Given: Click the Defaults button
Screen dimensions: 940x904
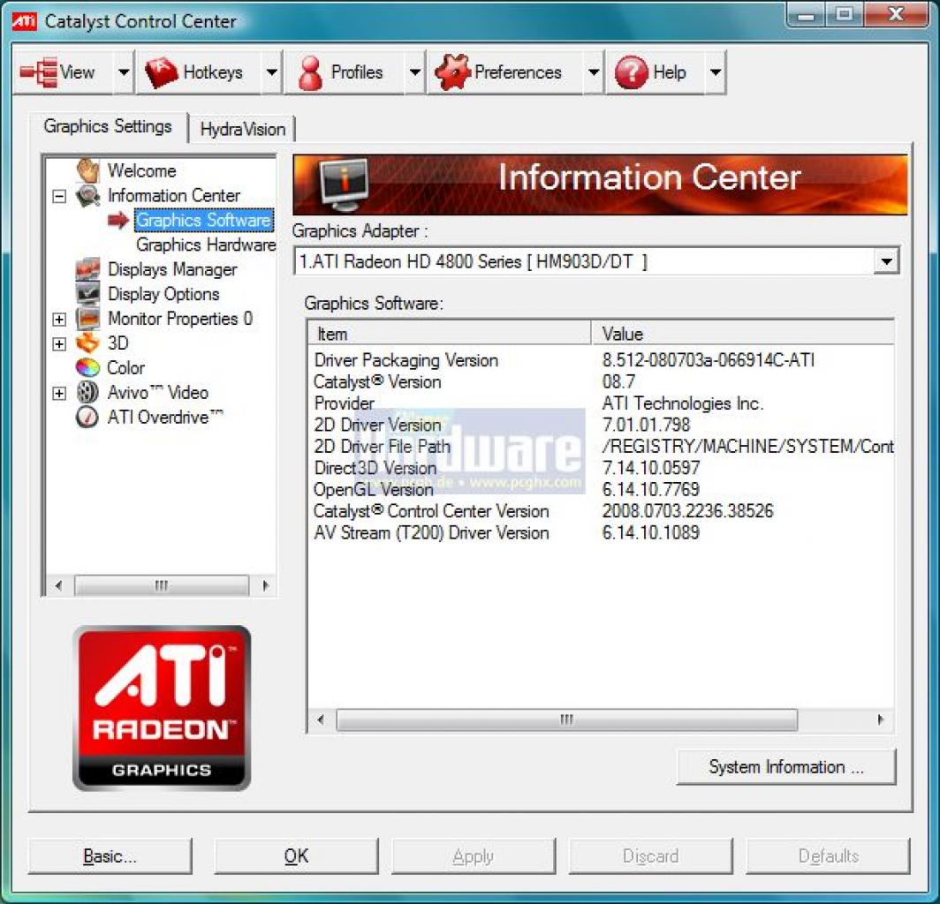Looking at the screenshot, I should click(x=828, y=855).
